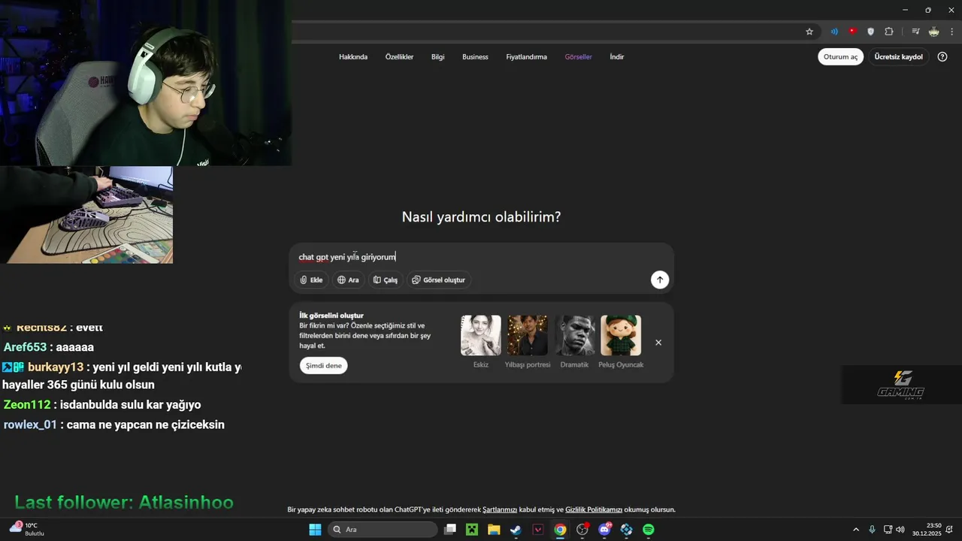The width and height of the screenshot is (962, 541).
Task: Click the Ekle attach button
Action: [x=311, y=280]
